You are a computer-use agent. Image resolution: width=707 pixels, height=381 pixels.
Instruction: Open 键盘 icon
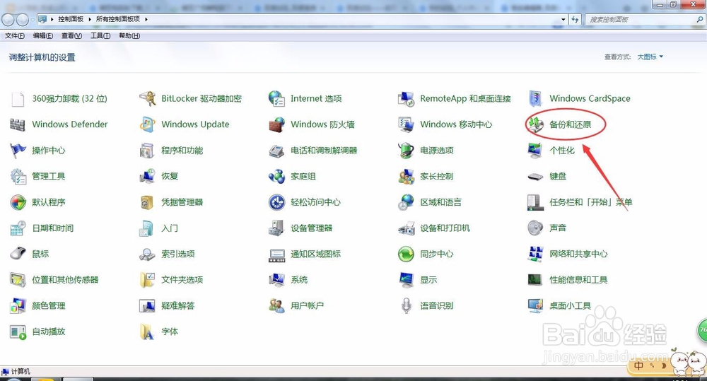[x=535, y=176]
